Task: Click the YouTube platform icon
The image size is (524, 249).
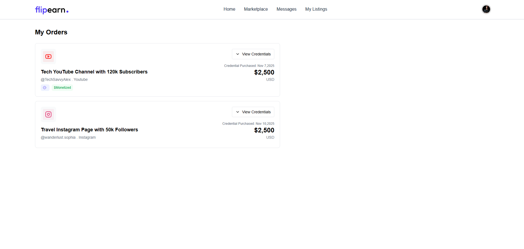Action: pyautogui.click(x=48, y=57)
